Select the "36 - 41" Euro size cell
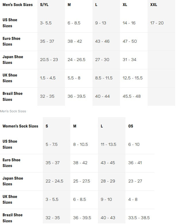 coord(135,163)
